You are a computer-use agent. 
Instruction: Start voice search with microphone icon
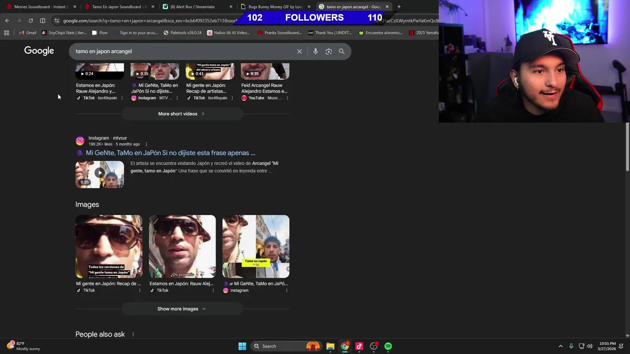(x=315, y=51)
